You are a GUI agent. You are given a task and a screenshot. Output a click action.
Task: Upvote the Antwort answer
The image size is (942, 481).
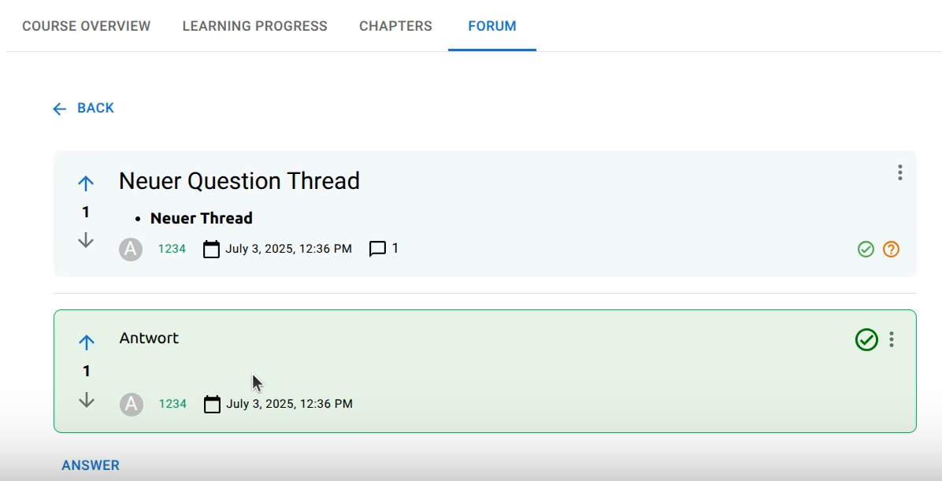[x=87, y=342]
